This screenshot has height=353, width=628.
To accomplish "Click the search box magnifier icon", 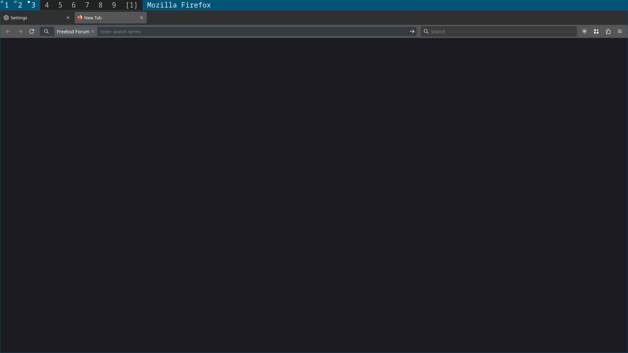I will click(x=426, y=31).
